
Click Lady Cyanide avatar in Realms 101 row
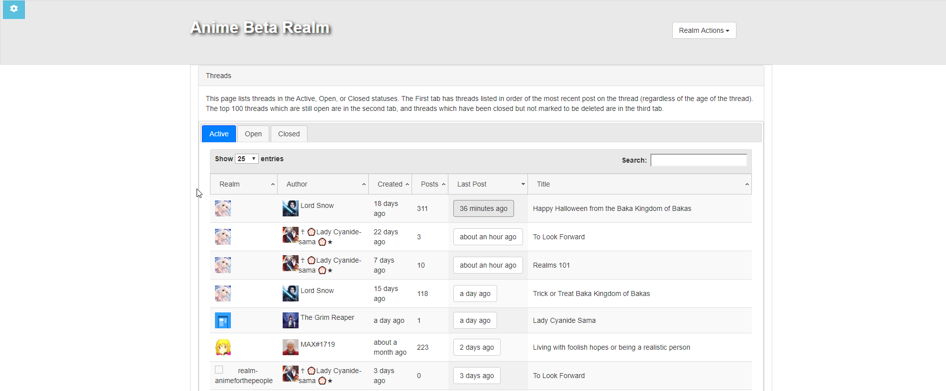pos(291,263)
